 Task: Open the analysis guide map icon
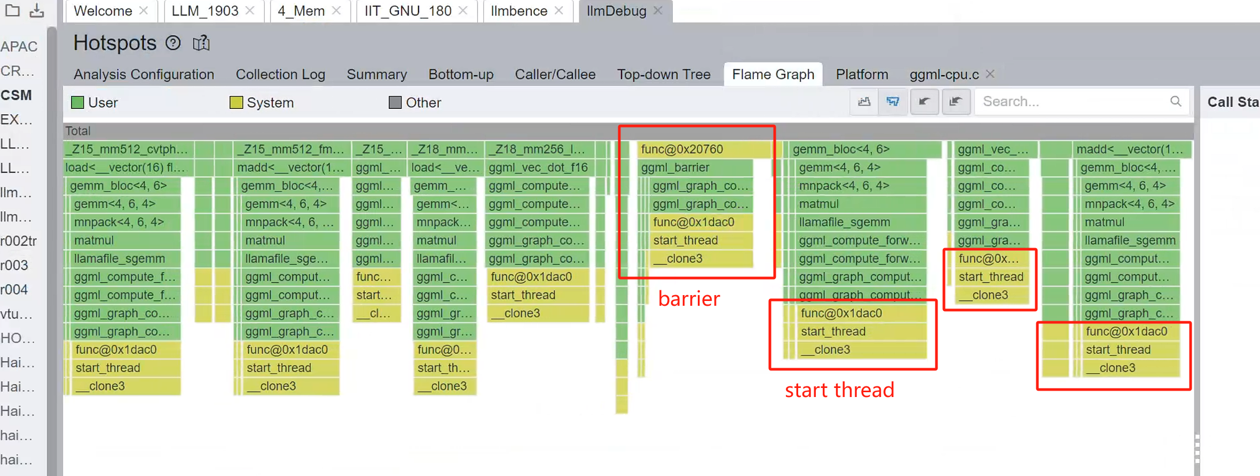[201, 43]
